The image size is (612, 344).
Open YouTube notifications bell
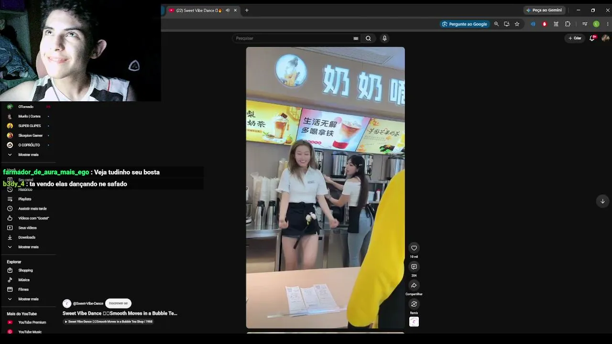click(592, 38)
